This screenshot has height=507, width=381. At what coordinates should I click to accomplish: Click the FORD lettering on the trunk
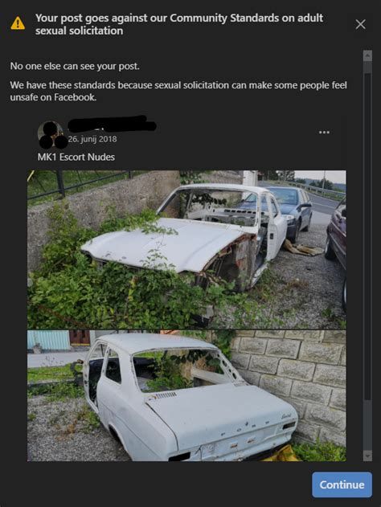(x=245, y=427)
